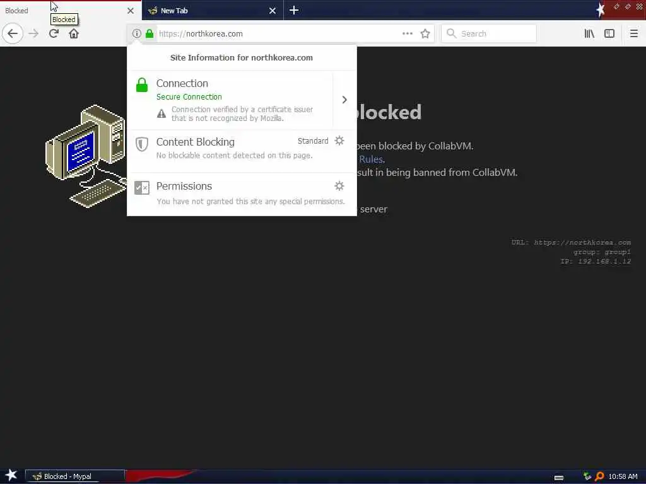Click the Content Blocking shield icon
The height and width of the screenshot is (484, 646).
point(142,144)
